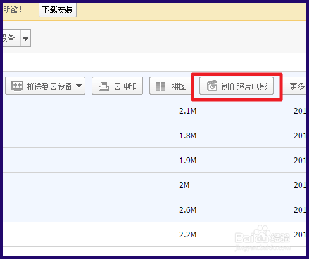This screenshot has height=259, width=309.
Task: Click the 下载安装 button
Action: tap(58, 10)
